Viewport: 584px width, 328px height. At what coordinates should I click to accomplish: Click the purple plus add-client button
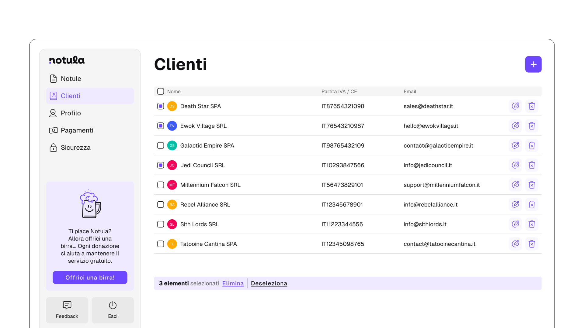pyautogui.click(x=533, y=64)
